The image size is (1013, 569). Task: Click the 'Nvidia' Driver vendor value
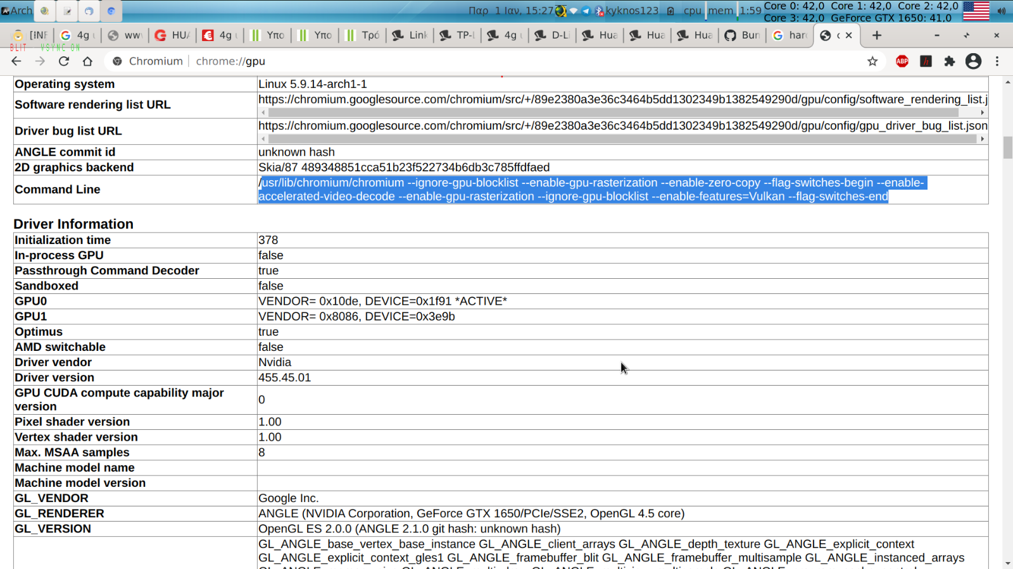pos(275,362)
